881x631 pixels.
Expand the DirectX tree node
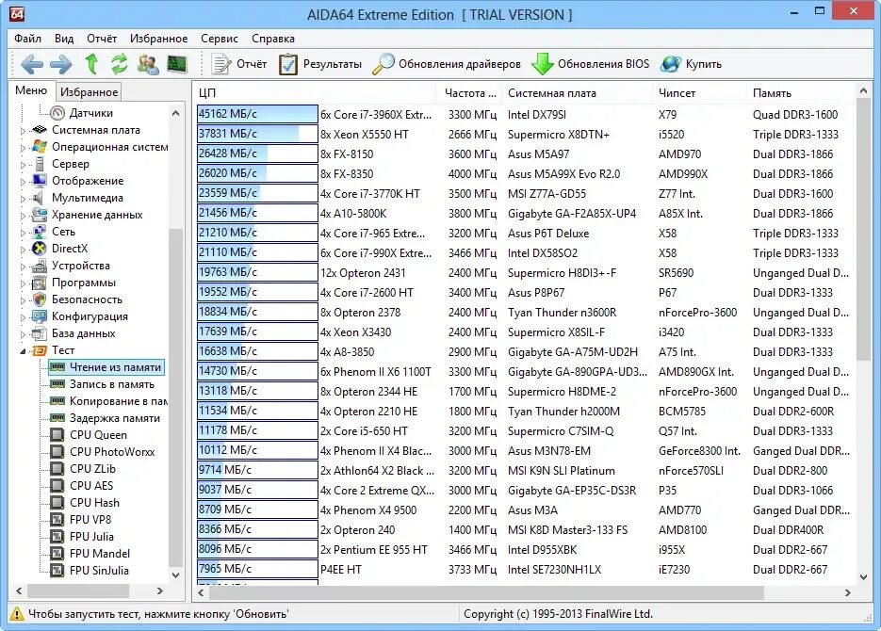point(23,250)
